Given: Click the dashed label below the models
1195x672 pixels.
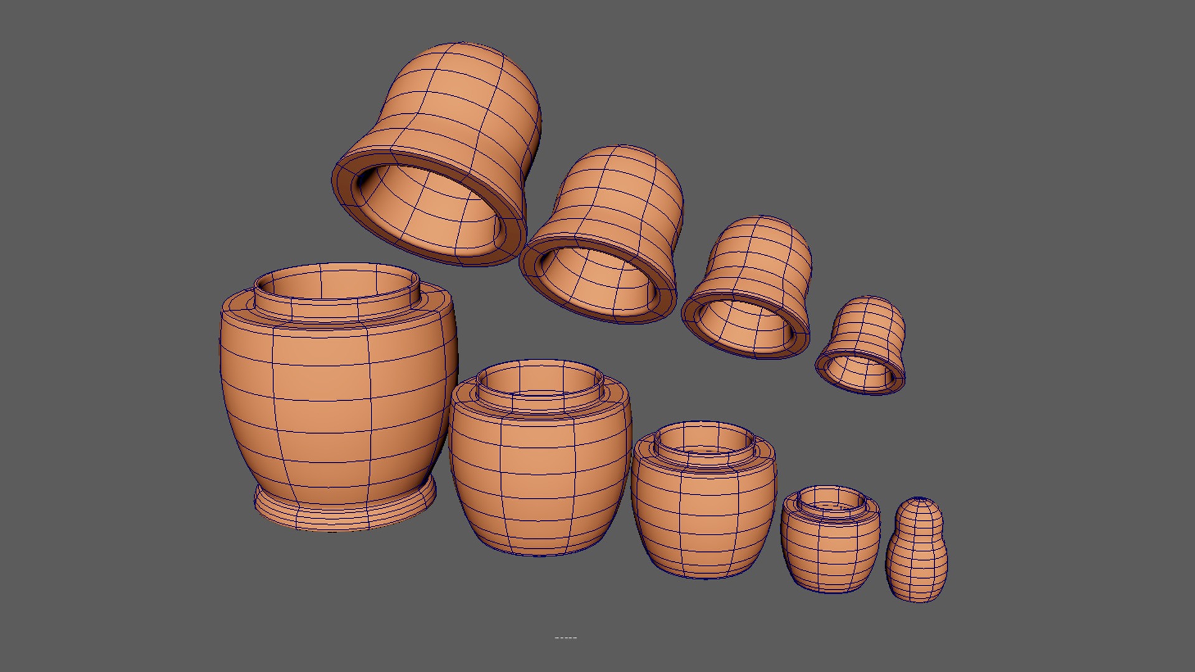Looking at the screenshot, I should [x=565, y=638].
